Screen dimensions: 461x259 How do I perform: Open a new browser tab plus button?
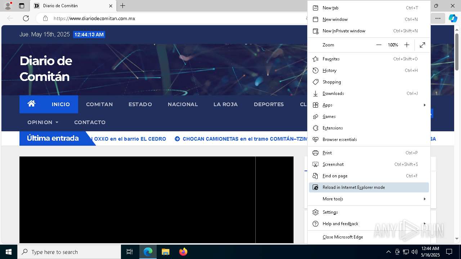click(123, 6)
